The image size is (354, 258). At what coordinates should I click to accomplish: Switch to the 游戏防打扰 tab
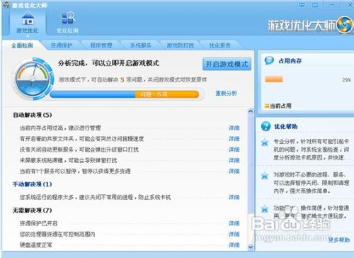tap(181, 45)
